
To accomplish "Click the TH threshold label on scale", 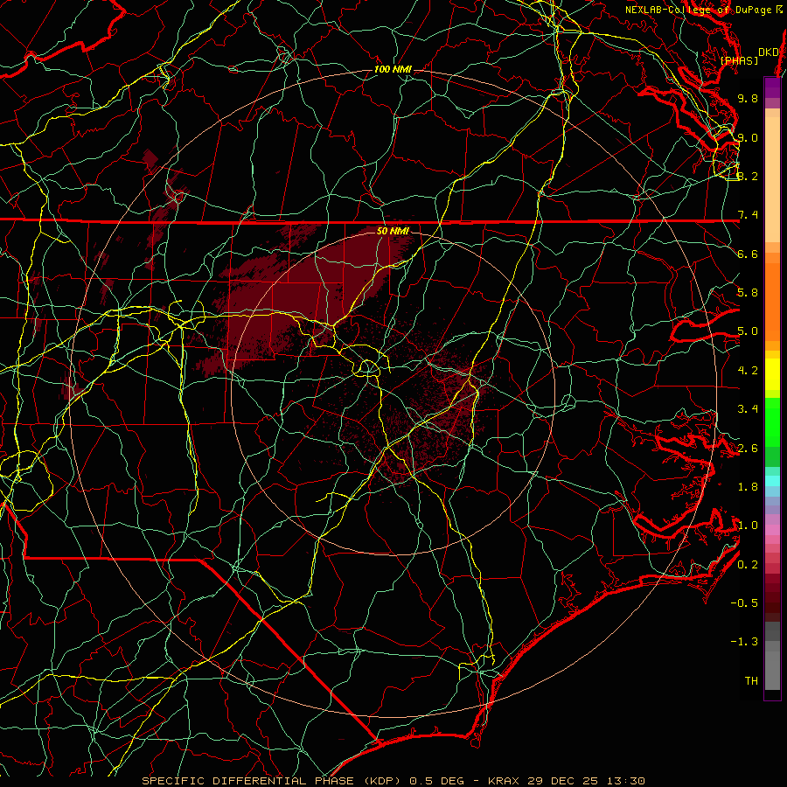I will click(x=751, y=681).
